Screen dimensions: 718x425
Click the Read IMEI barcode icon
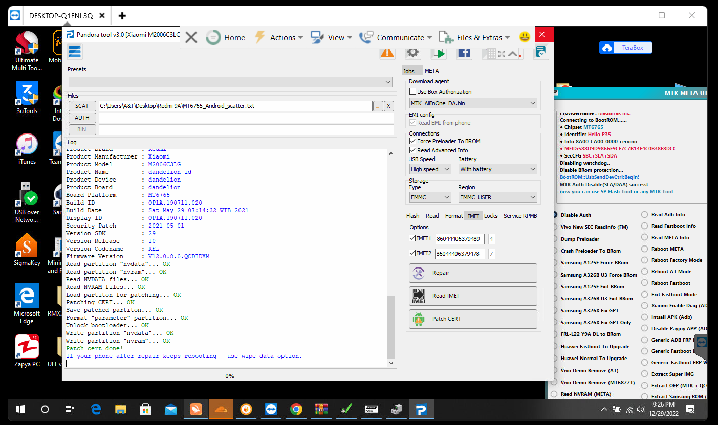419,296
